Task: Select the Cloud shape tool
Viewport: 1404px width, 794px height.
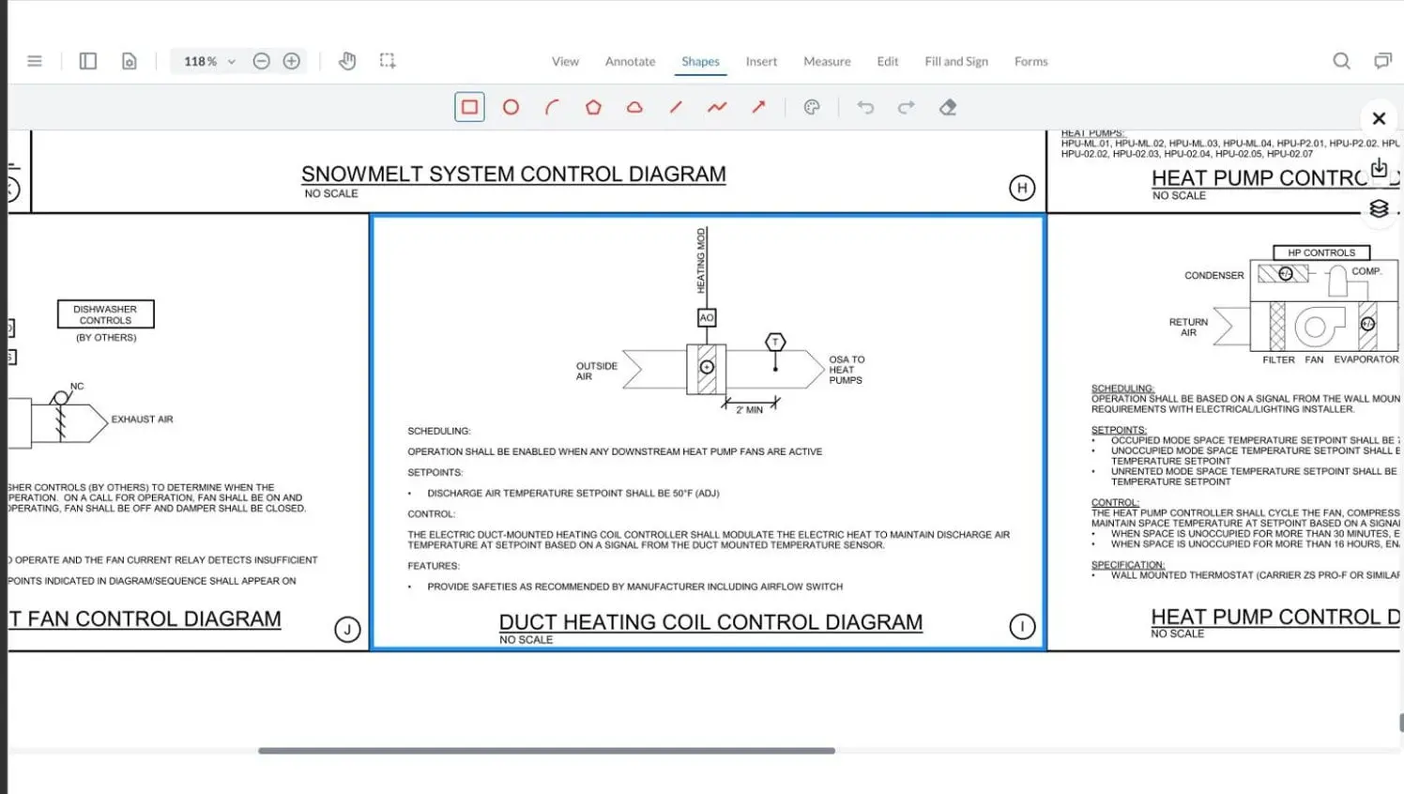Action: point(634,107)
